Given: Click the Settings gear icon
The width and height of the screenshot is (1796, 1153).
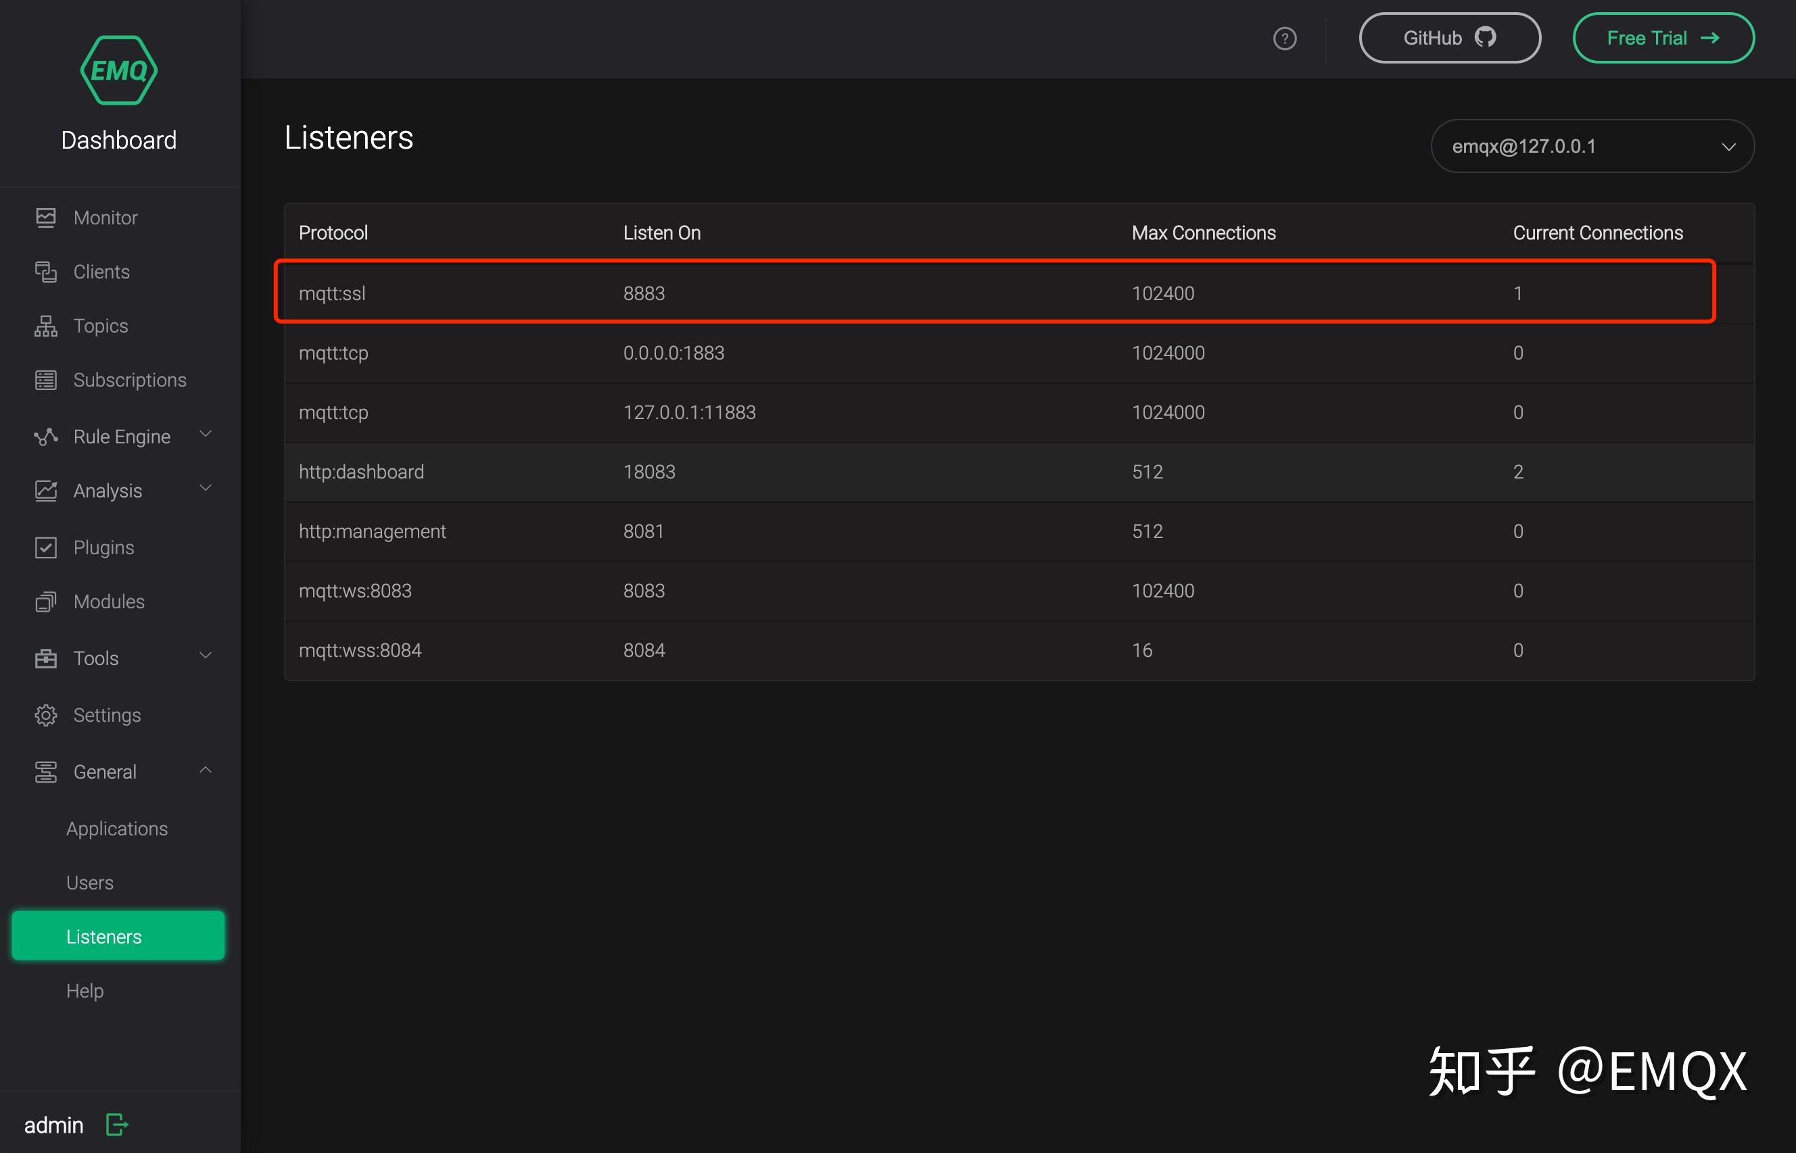Looking at the screenshot, I should 46,715.
